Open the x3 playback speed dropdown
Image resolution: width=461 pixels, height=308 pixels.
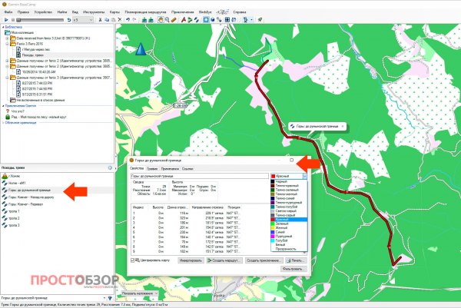83,20
